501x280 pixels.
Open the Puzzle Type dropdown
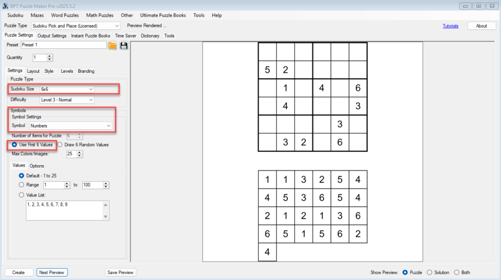tap(76, 26)
